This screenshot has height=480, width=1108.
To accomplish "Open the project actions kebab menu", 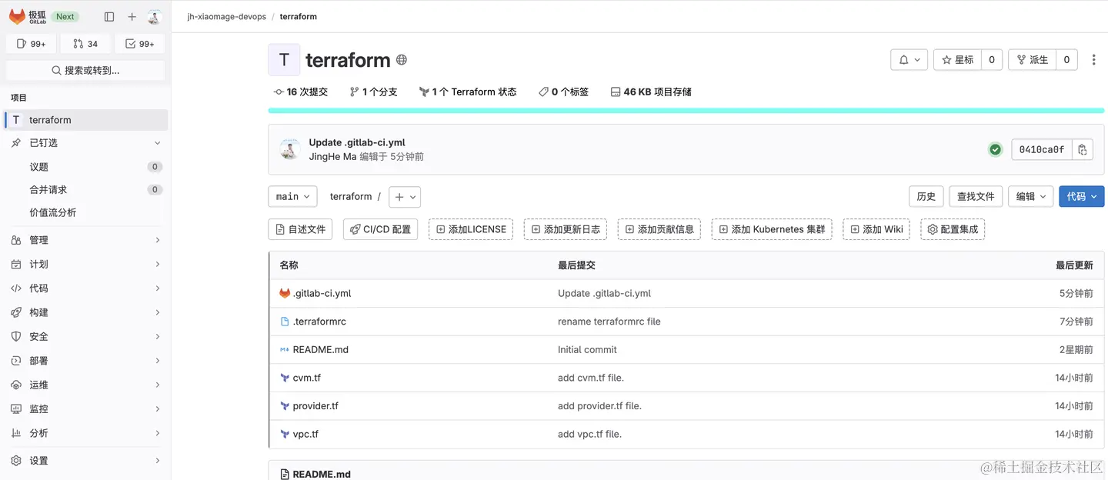I will (x=1093, y=60).
